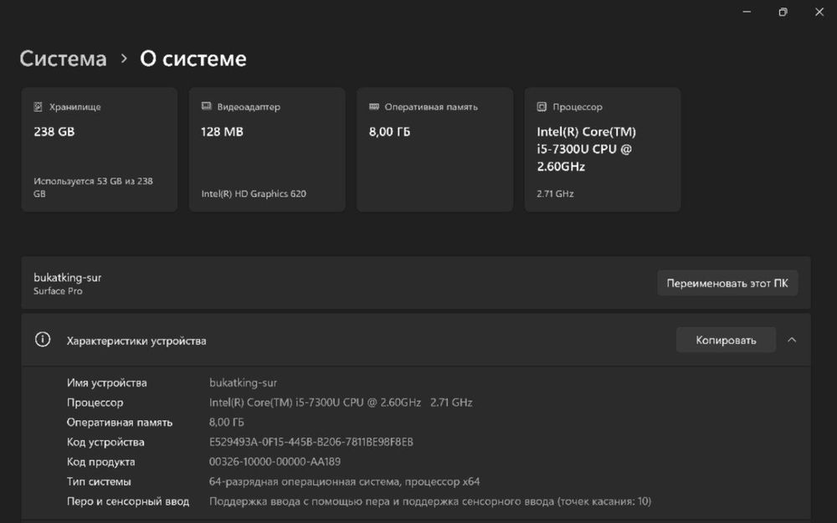Screen dimensions: 837x523
Task: Click the Видеоадаптер display icon
Action: [206, 106]
